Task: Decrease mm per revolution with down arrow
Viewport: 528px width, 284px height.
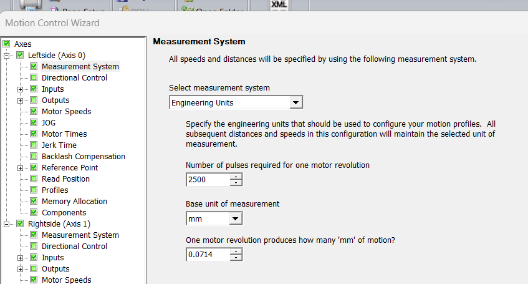Action: tap(236, 258)
